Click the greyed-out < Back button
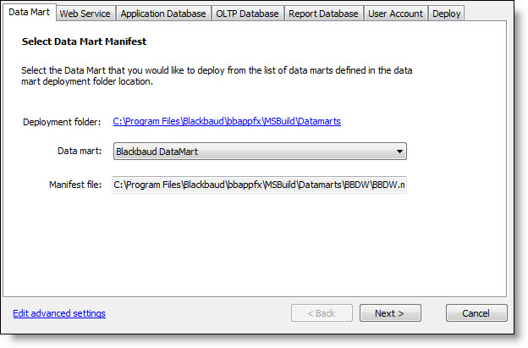Image resolution: width=528 pixels, height=348 pixels. (x=322, y=313)
